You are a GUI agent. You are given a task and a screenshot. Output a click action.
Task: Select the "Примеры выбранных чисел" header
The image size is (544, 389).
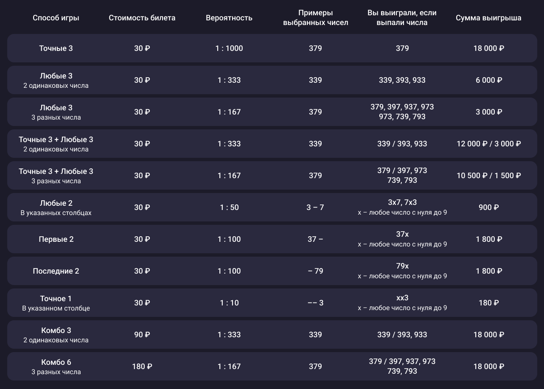[315, 18]
